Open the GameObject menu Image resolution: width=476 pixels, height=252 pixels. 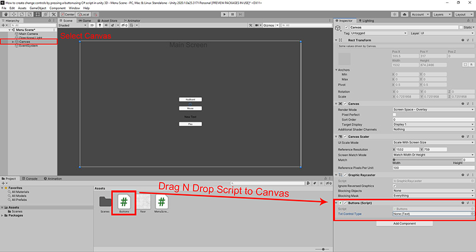click(38, 8)
